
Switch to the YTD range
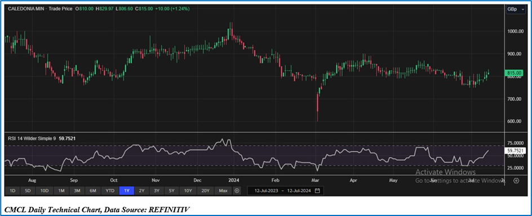(x=110, y=191)
